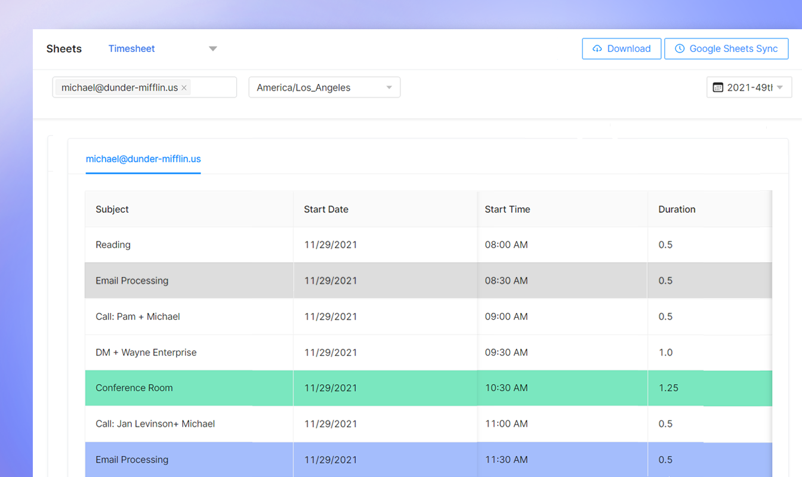Image resolution: width=802 pixels, height=477 pixels.
Task: Open Google Sheets Sync
Action: tap(726, 49)
